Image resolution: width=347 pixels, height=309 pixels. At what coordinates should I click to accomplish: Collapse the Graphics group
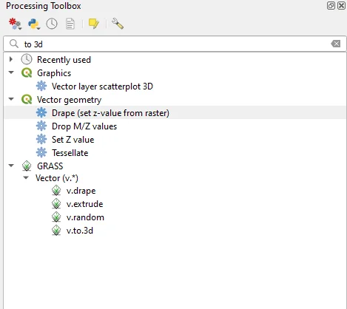11,72
